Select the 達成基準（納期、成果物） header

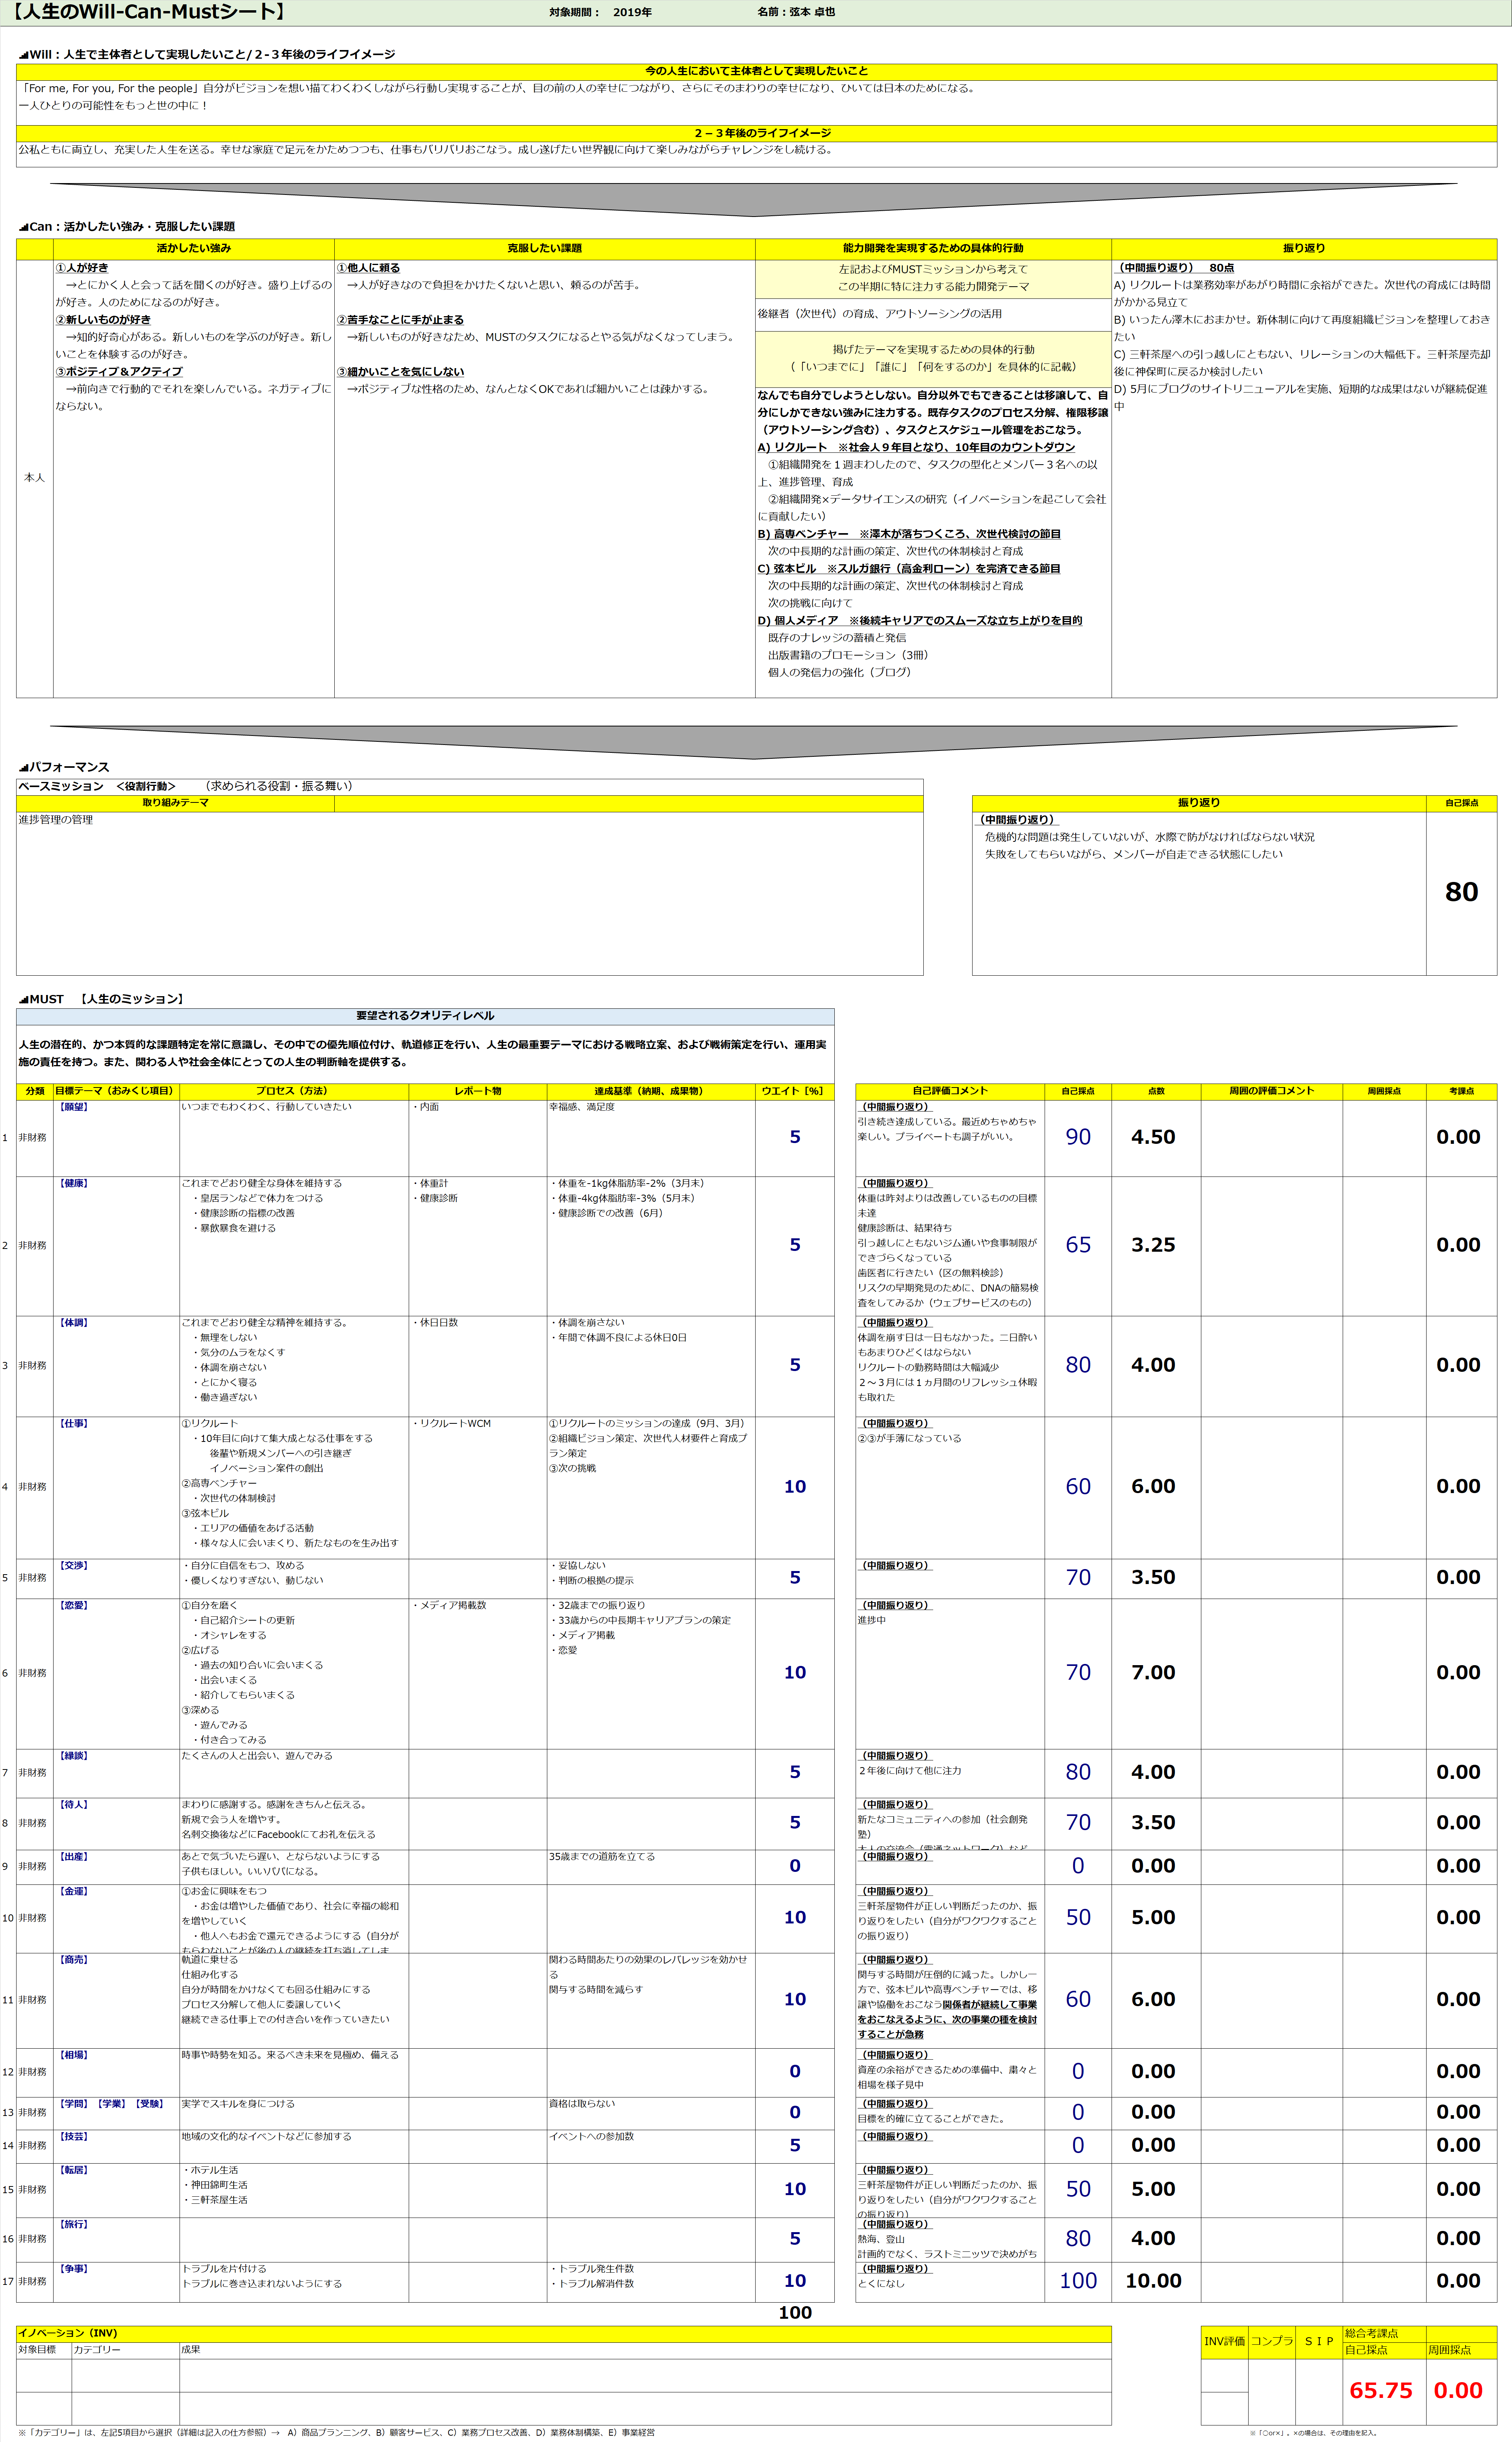pos(651,1091)
